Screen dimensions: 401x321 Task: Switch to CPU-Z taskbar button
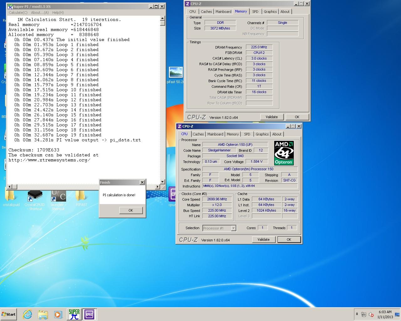click(89, 314)
